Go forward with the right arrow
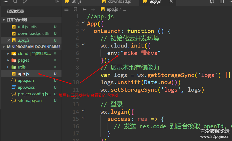 [x=93, y=10]
